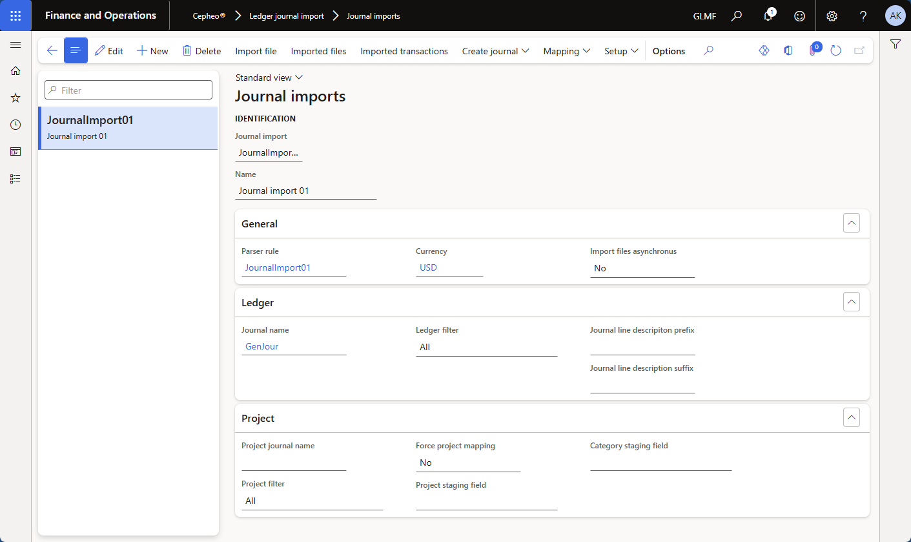Click the Filter input box
This screenshot has width=911, height=542.
pos(128,90)
